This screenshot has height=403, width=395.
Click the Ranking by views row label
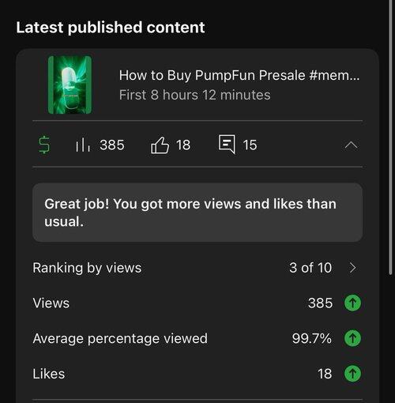[87, 268]
